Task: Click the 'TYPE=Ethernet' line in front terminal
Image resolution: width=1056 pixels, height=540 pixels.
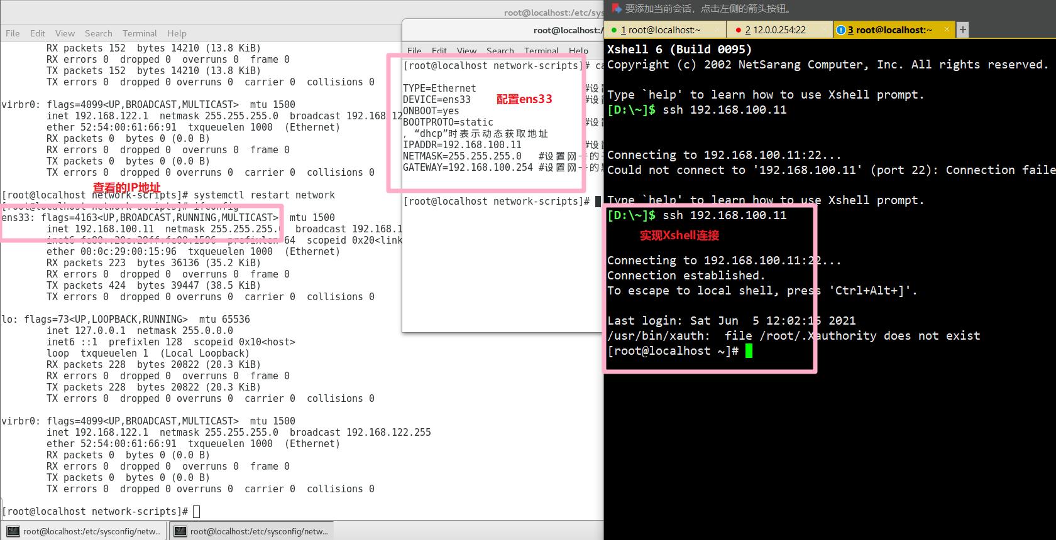Action: click(x=439, y=88)
